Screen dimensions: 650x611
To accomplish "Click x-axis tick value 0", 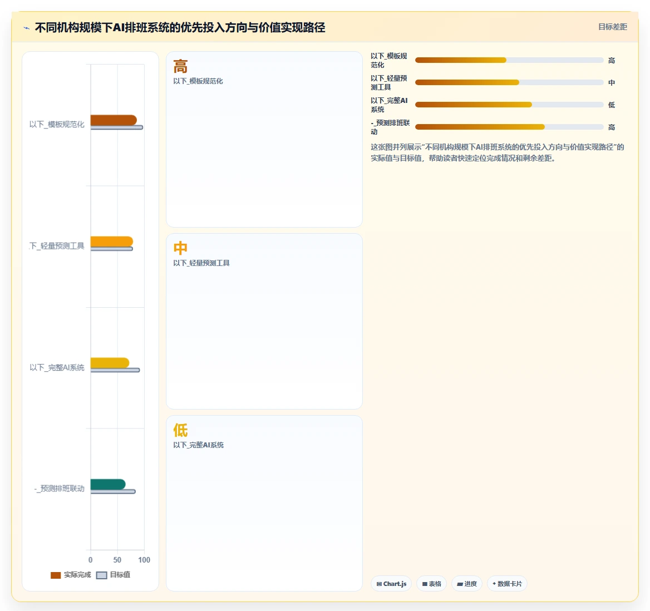I will (90, 560).
